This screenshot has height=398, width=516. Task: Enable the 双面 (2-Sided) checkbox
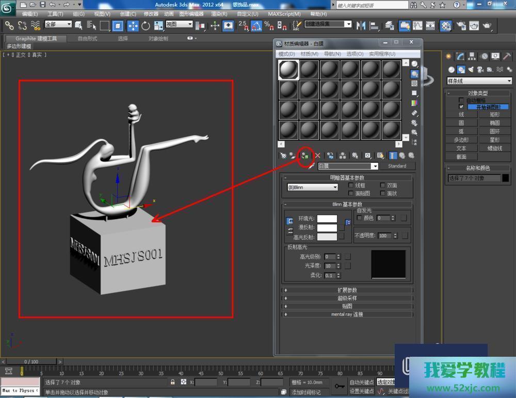coord(383,185)
